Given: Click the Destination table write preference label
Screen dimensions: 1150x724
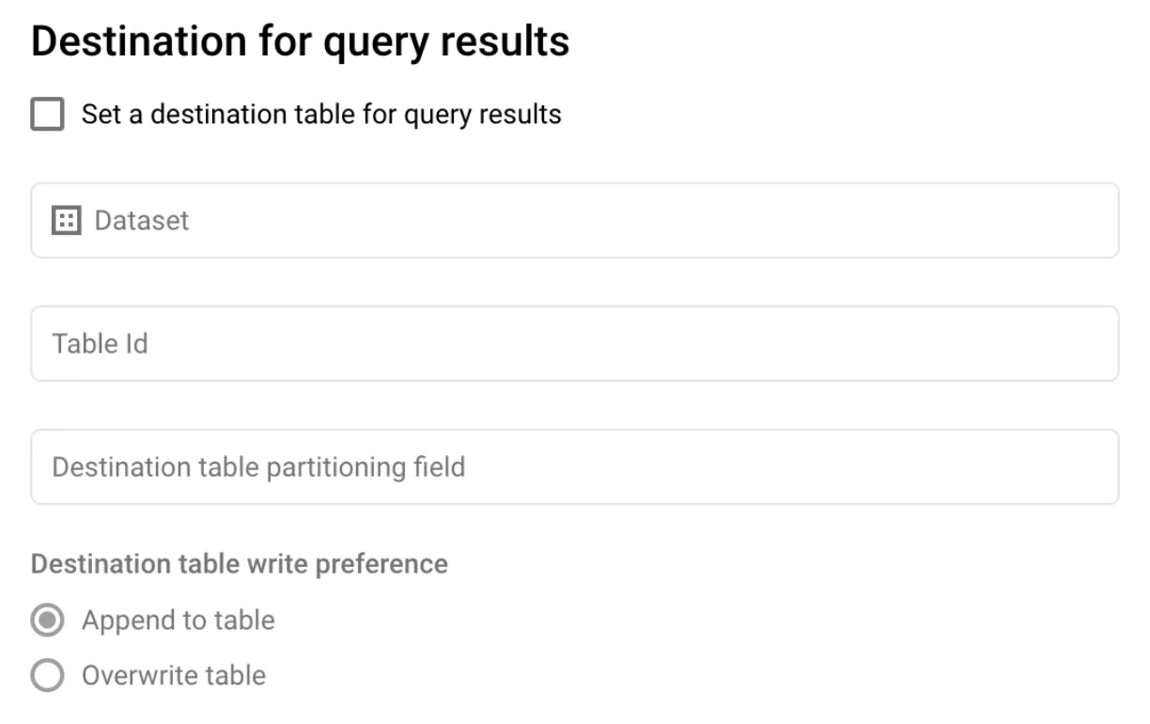Looking at the screenshot, I should point(240,563).
